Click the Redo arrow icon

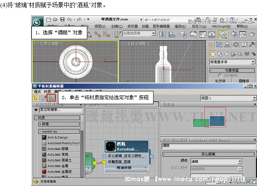coord(79,19)
